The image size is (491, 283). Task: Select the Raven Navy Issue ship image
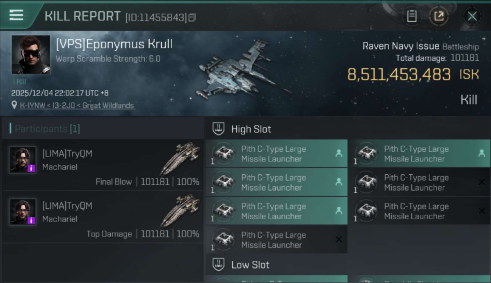242,72
